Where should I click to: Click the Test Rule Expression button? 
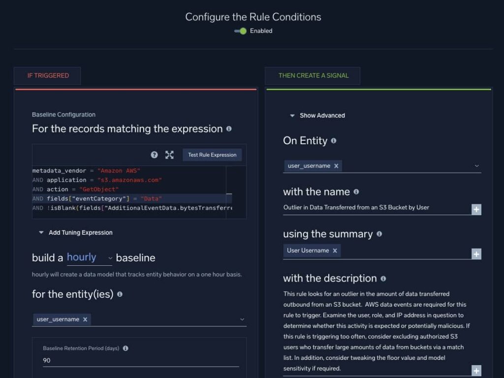click(212, 155)
